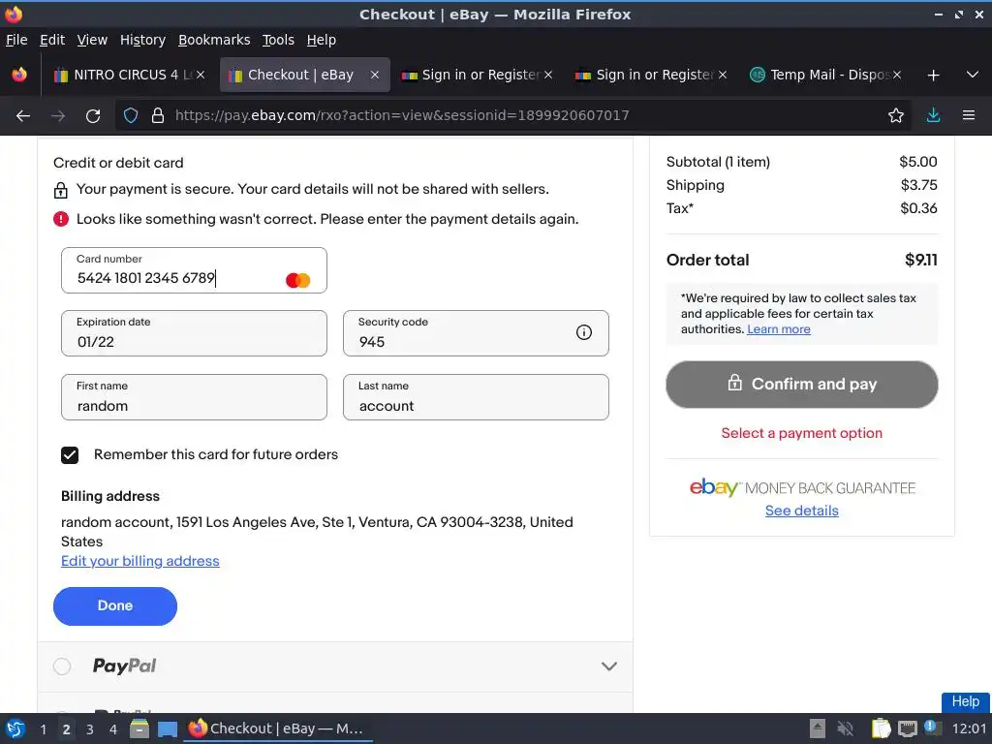Open the Firefox downloads panel
The width and height of the screenshot is (992, 744).
coord(933,115)
